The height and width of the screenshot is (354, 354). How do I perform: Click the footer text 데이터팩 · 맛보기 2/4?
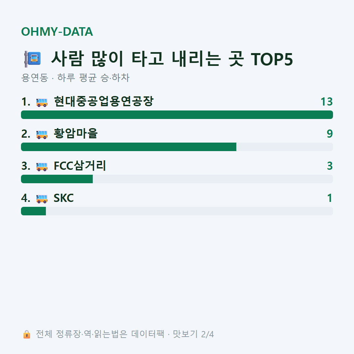(x=172, y=334)
